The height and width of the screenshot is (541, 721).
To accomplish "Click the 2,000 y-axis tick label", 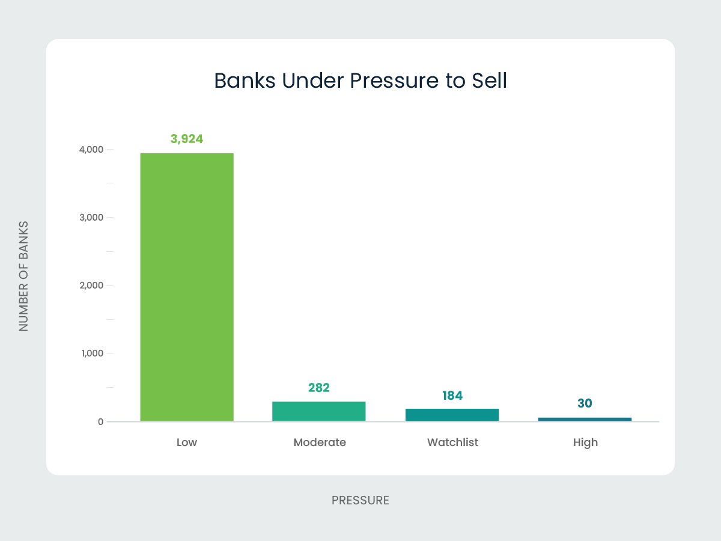I will (x=91, y=285).
